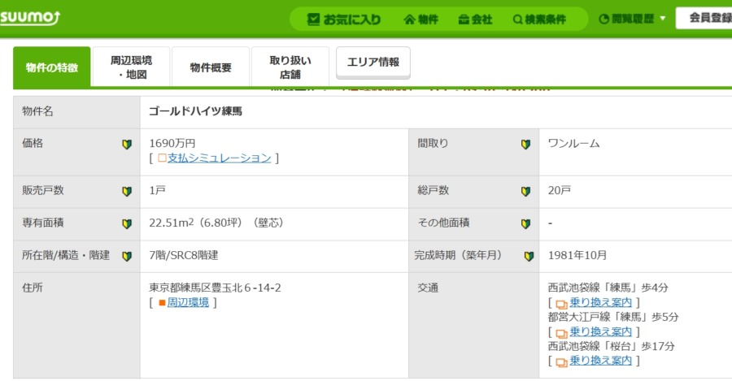Go to the 取り扱い店舗 tab
Viewport: 732px width, 381px height.
(x=290, y=67)
